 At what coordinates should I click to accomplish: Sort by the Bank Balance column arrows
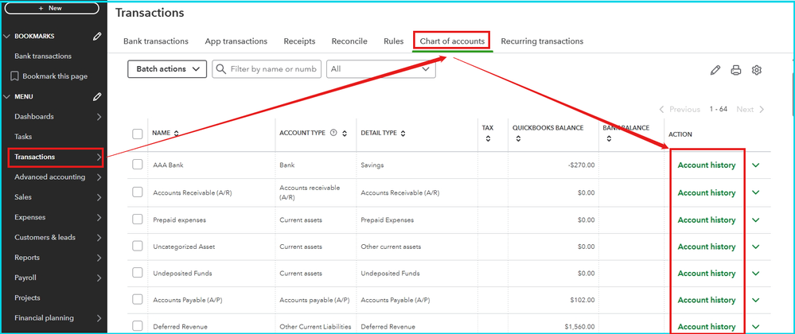point(609,139)
